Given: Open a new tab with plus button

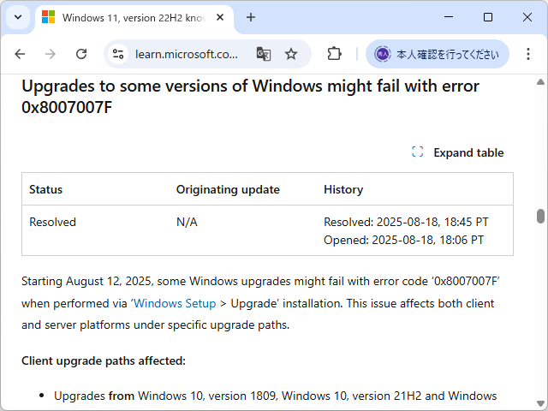Looking at the screenshot, I should coord(251,17).
